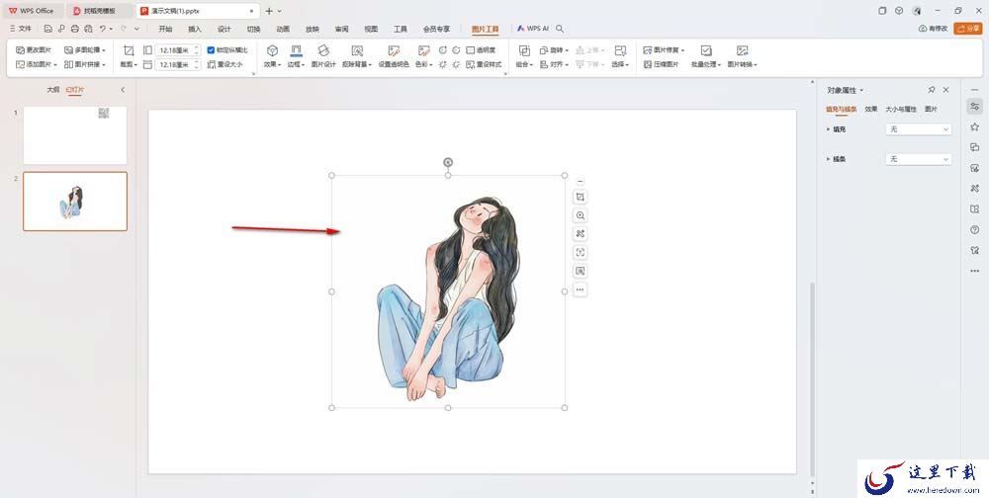Switch to the 动画 animation ribbon tab
This screenshot has width=989, height=498.
click(x=283, y=29)
